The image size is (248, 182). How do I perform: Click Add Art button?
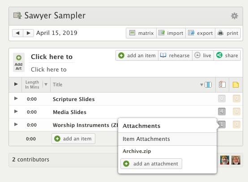(x=19, y=63)
